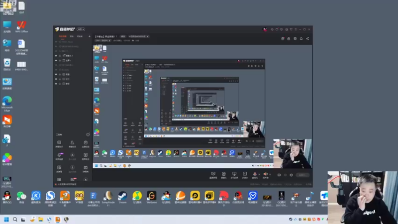This screenshot has width=398, height=224.
Task: Click the headset support icon in title bar
Action: point(272,29)
